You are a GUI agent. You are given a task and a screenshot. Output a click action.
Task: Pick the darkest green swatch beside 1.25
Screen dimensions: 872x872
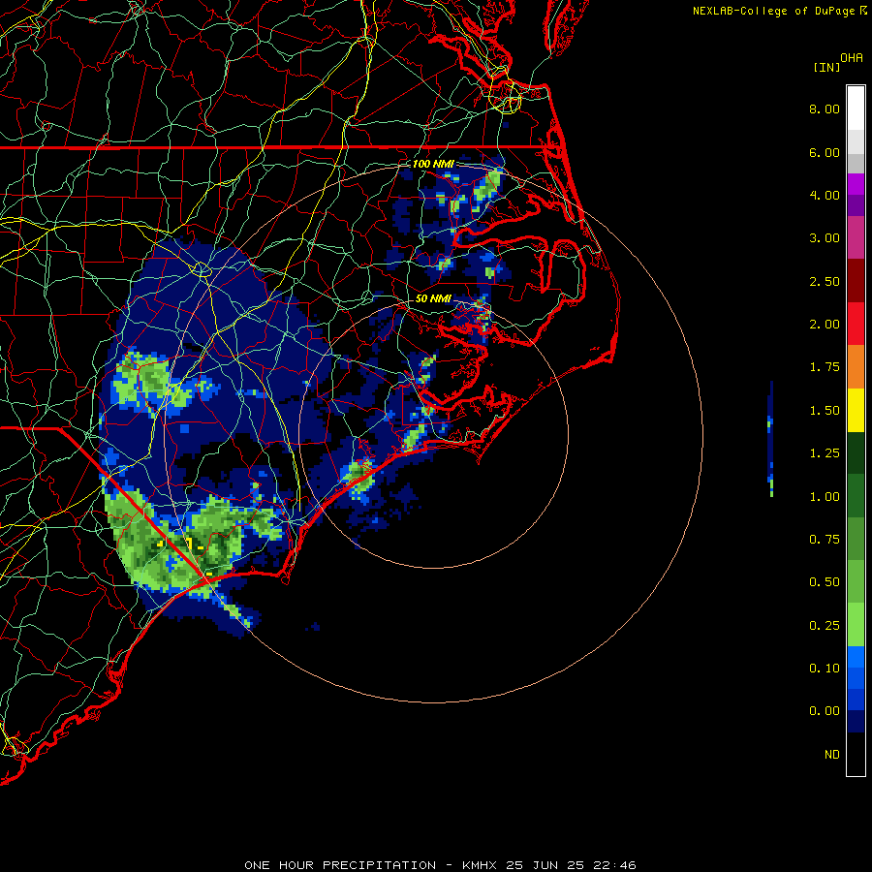(856, 453)
